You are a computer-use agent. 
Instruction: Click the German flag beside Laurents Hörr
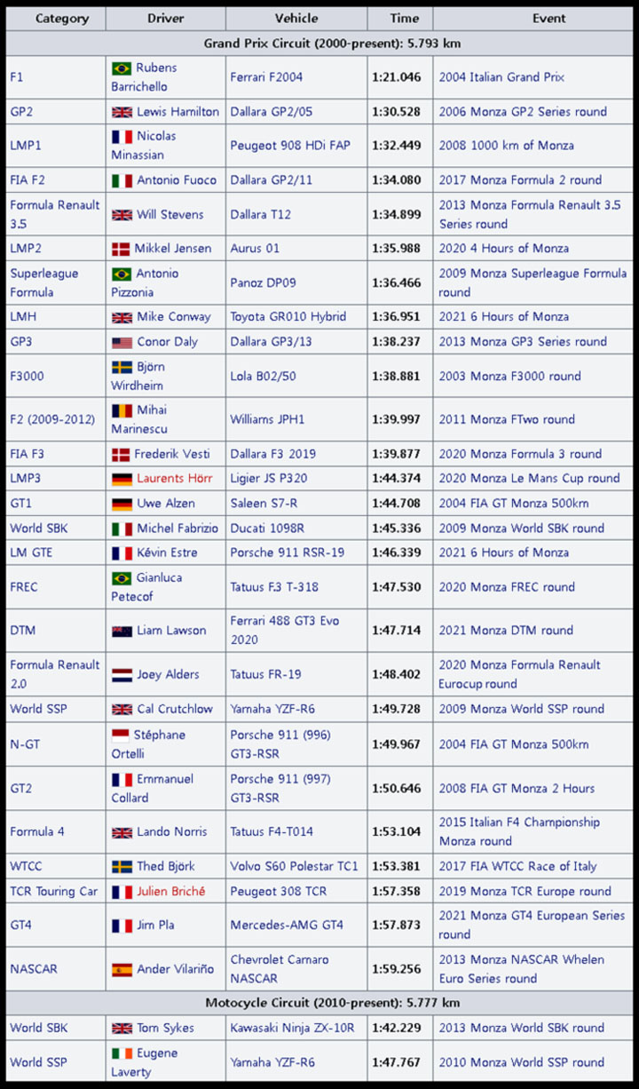tap(122, 479)
